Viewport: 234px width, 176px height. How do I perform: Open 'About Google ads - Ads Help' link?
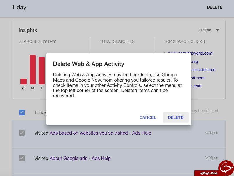click(x=80, y=158)
